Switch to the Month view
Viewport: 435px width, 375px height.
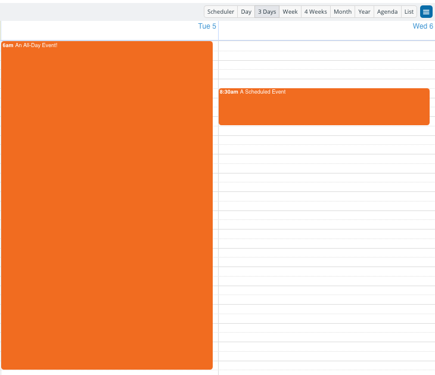343,12
